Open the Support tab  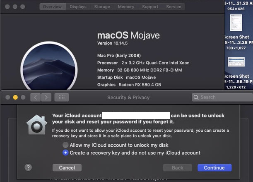150,7
